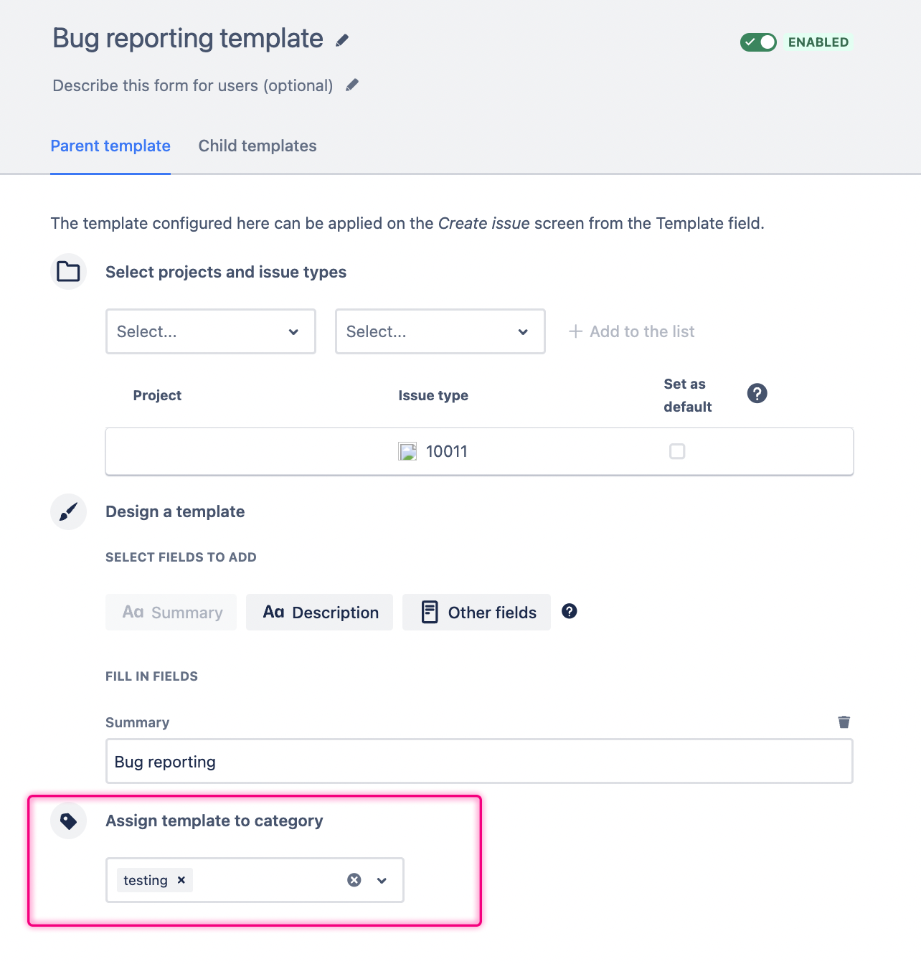
Task: Delete the Summary field using trash icon
Action: (844, 722)
